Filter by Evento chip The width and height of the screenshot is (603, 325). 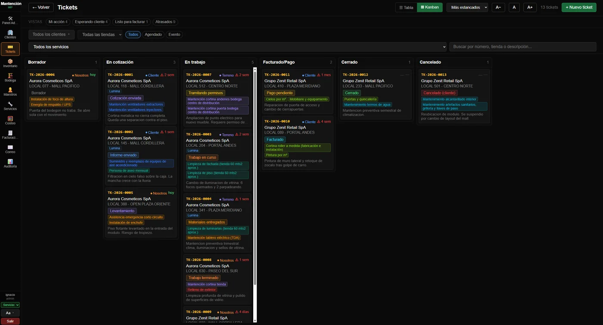174,34
